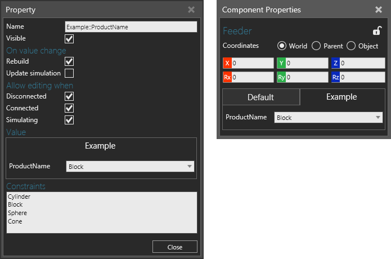Close the Property dialog with X icon

[x=191, y=10]
